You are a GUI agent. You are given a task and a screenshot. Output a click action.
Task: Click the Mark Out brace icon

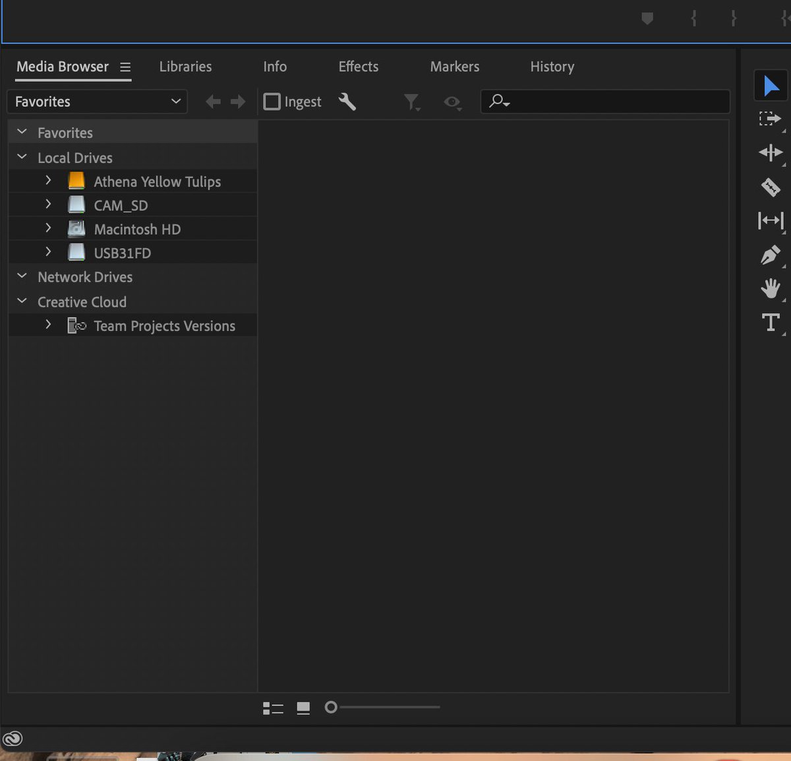(x=733, y=18)
